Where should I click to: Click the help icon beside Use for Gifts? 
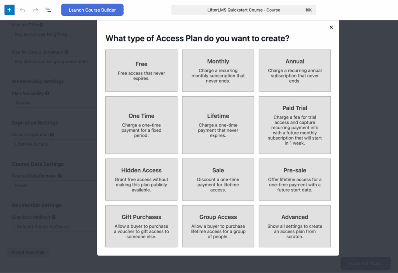pyautogui.click(x=41, y=25)
